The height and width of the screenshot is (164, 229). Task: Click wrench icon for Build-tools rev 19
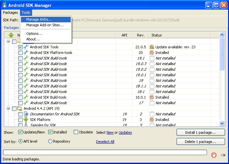[x=26, y=80]
